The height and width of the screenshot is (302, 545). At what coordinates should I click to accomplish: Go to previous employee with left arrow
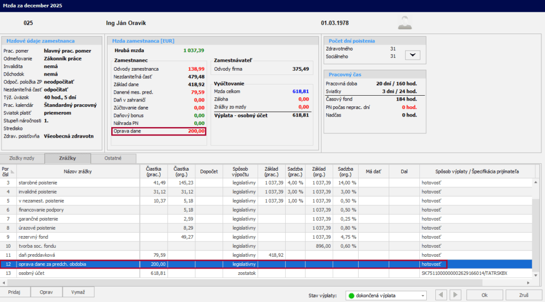(442, 295)
